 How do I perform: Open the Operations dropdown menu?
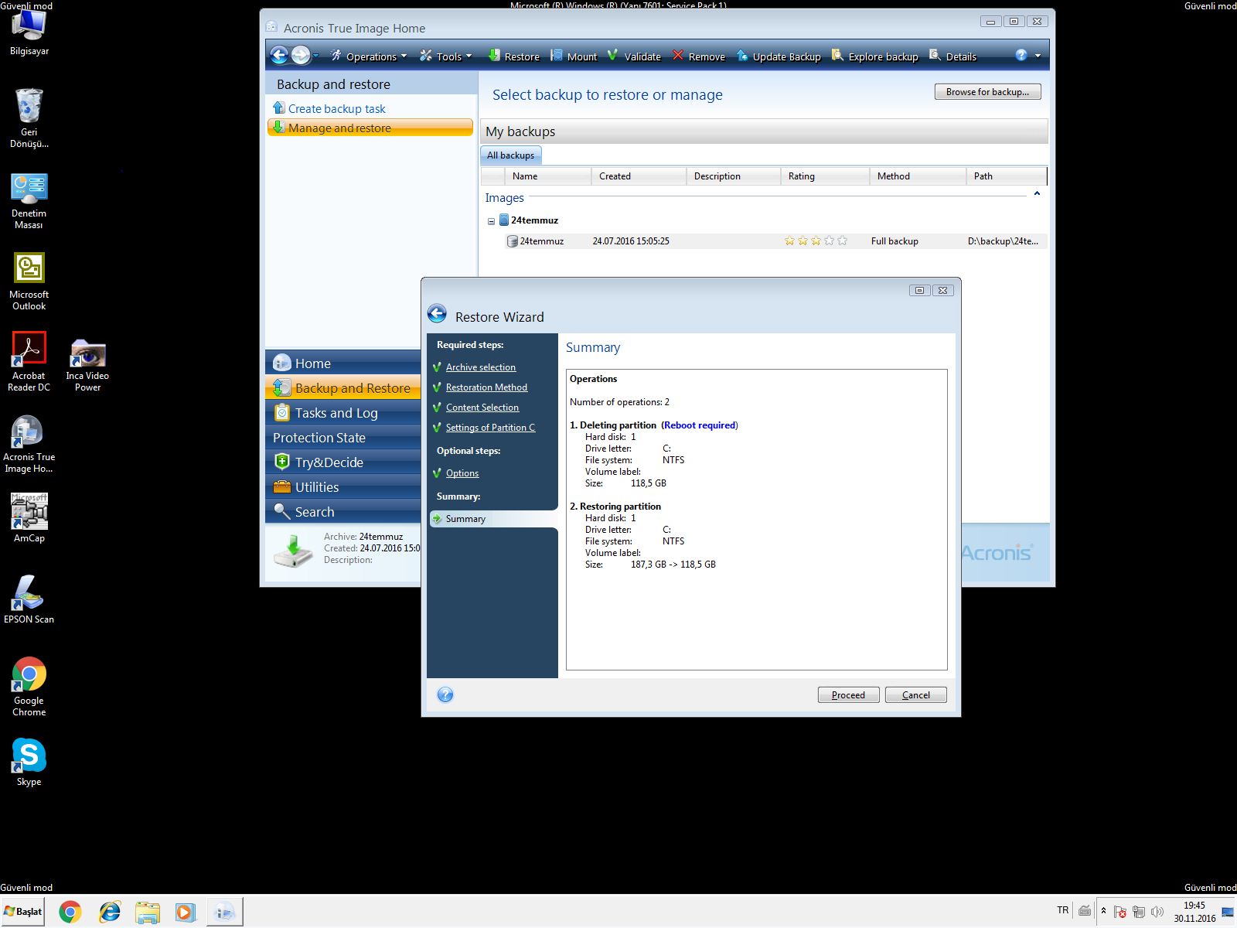[x=368, y=56]
